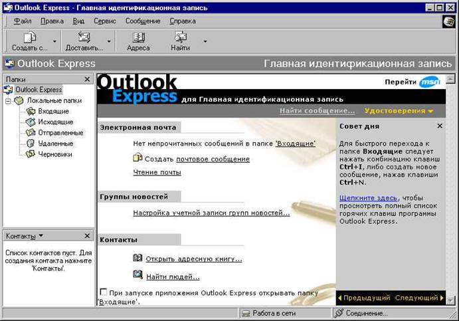This screenshot has width=459, height=321.
Task: Click the Удаленные deleted items icon
Action: (31, 144)
